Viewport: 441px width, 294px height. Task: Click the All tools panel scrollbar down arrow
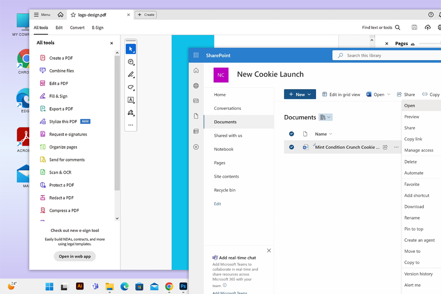(117, 218)
